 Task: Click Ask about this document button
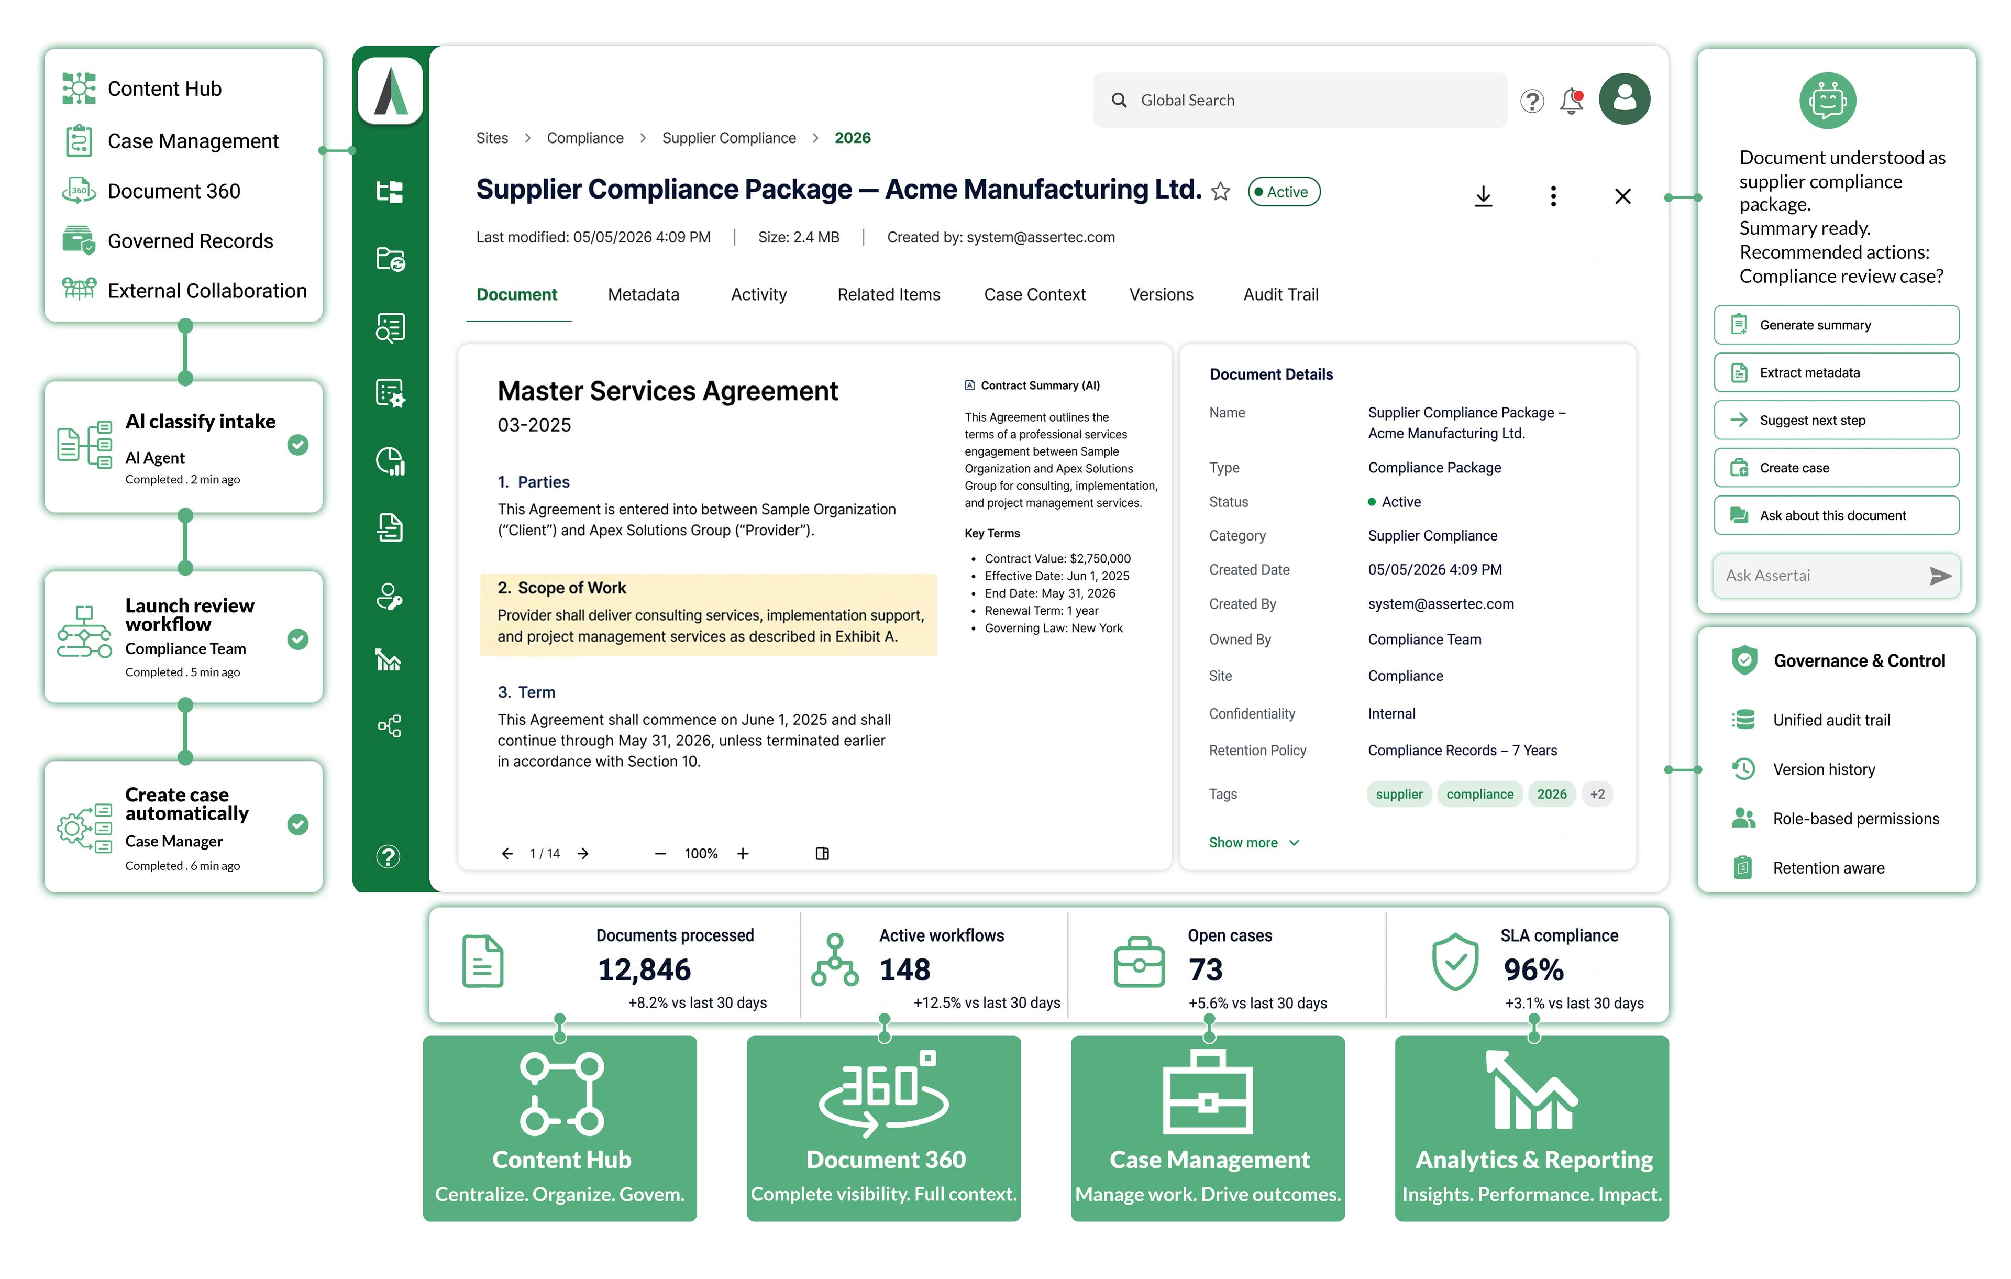(1837, 515)
